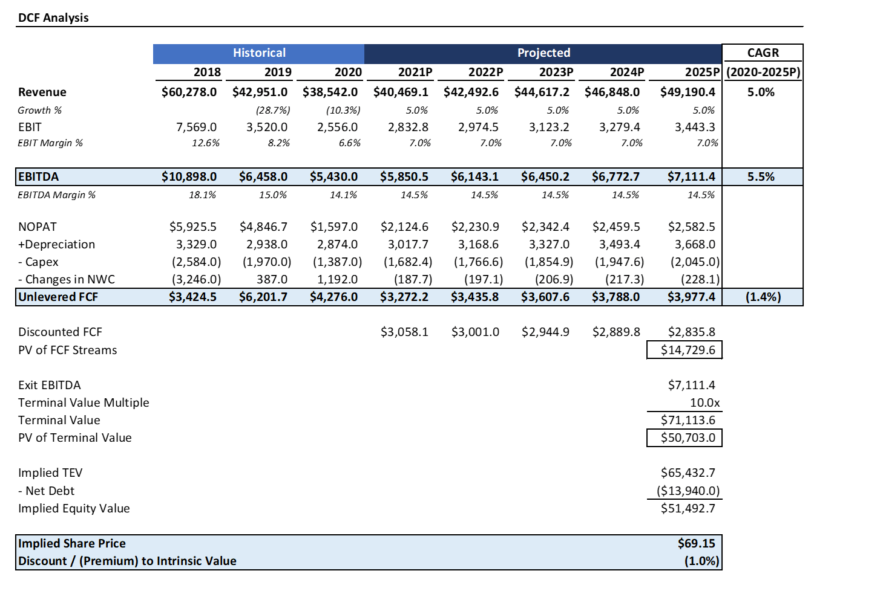The height and width of the screenshot is (591, 883).
Task: Select the Revenue row label
Action: pyautogui.click(x=42, y=92)
